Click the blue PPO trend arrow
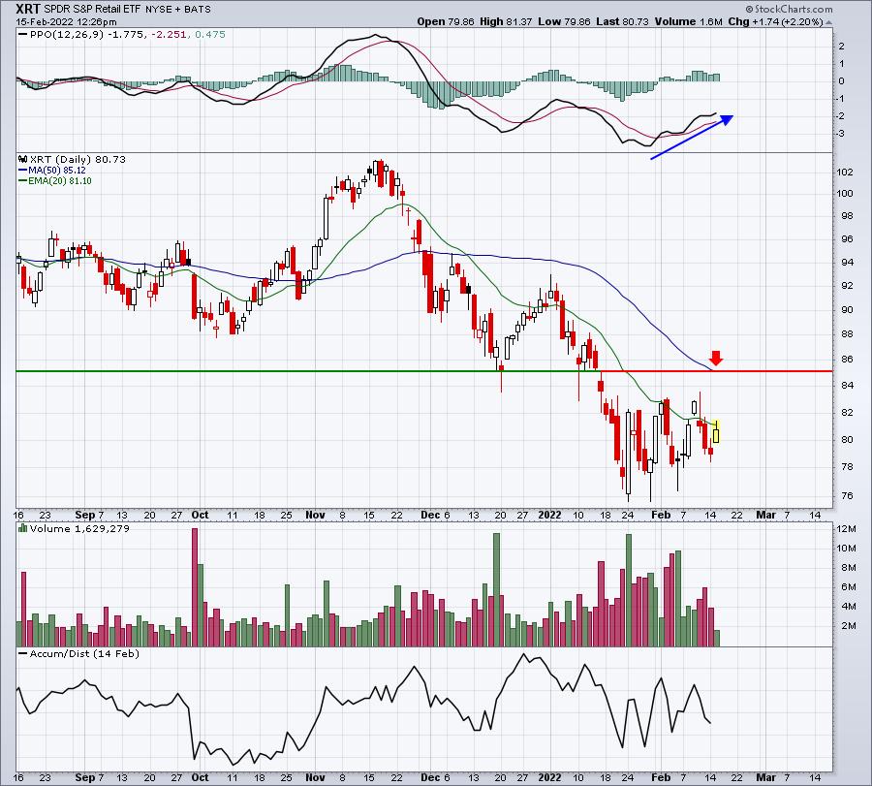872x786 pixels. point(693,137)
